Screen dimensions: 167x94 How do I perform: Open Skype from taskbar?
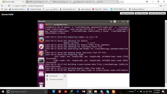pos(108,92)
